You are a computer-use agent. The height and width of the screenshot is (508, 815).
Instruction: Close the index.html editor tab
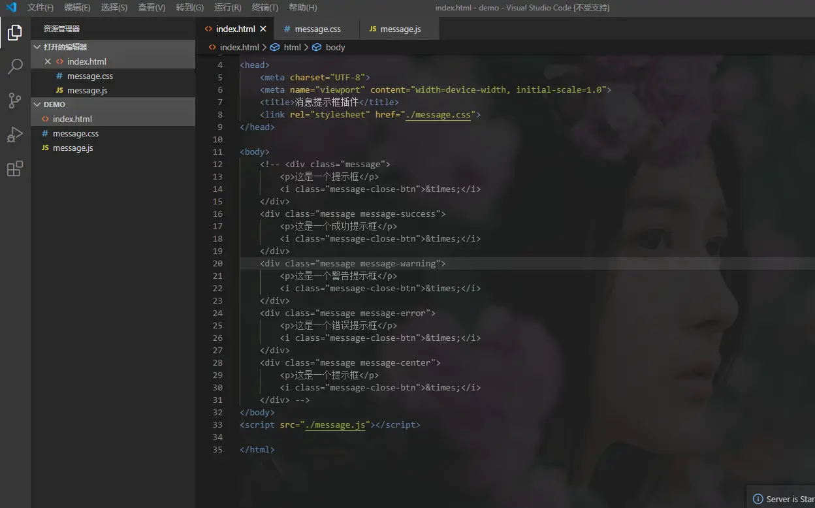tap(263, 29)
